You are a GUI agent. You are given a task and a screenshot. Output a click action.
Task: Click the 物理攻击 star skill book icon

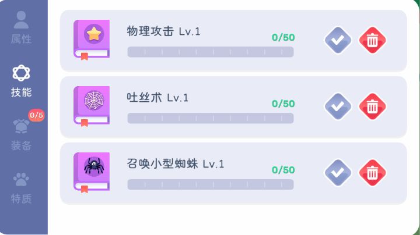tap(92, 39)
